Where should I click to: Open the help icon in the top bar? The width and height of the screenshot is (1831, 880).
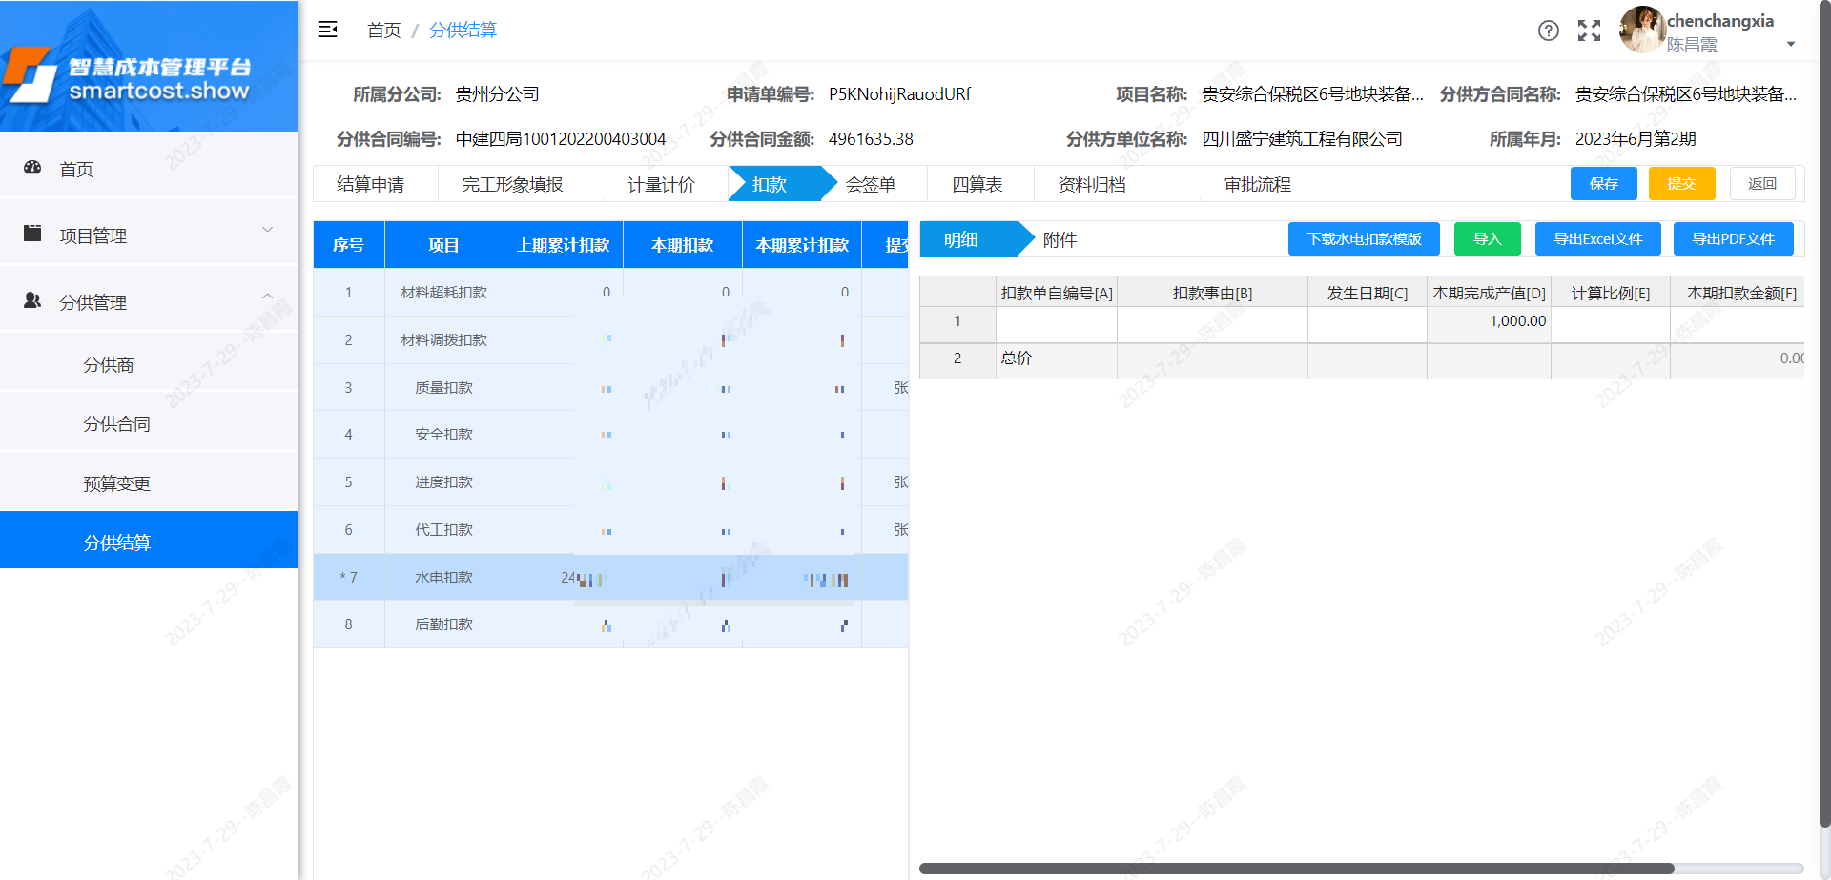point(1547,31)
